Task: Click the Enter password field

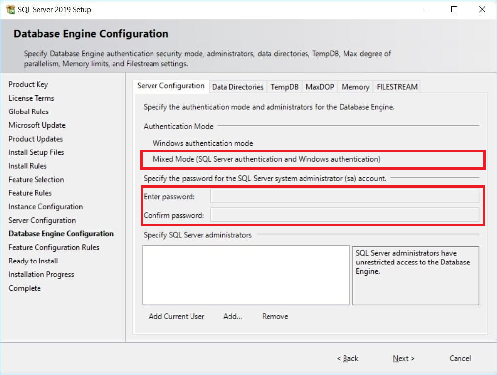Action: click(x=344, y=196)
